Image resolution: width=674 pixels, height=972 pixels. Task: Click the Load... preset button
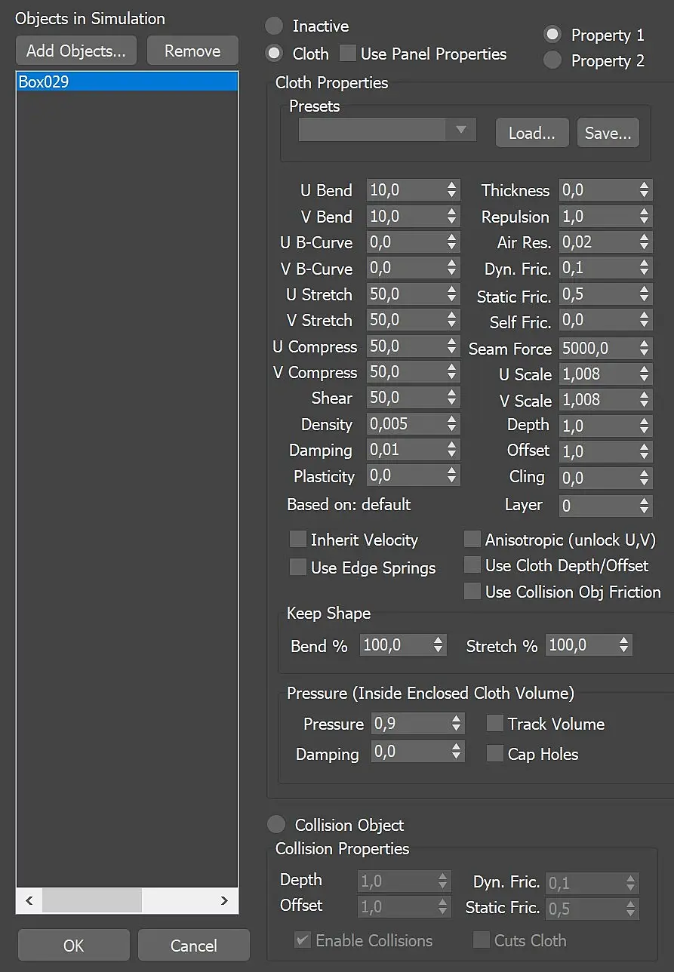532,133
